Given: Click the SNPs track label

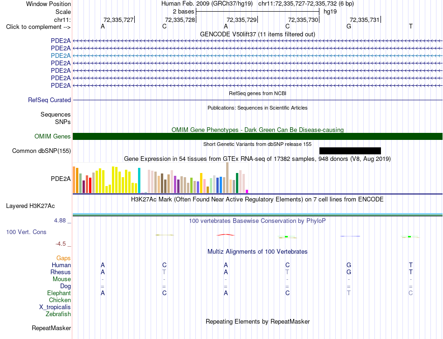Looking at the screenshot, I should click(x=63, y=122).
